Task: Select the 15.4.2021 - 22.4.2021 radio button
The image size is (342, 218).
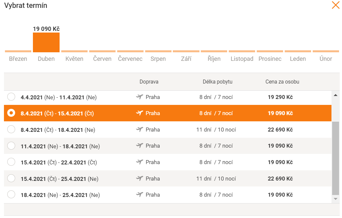Action: click(x=11, y=162)
